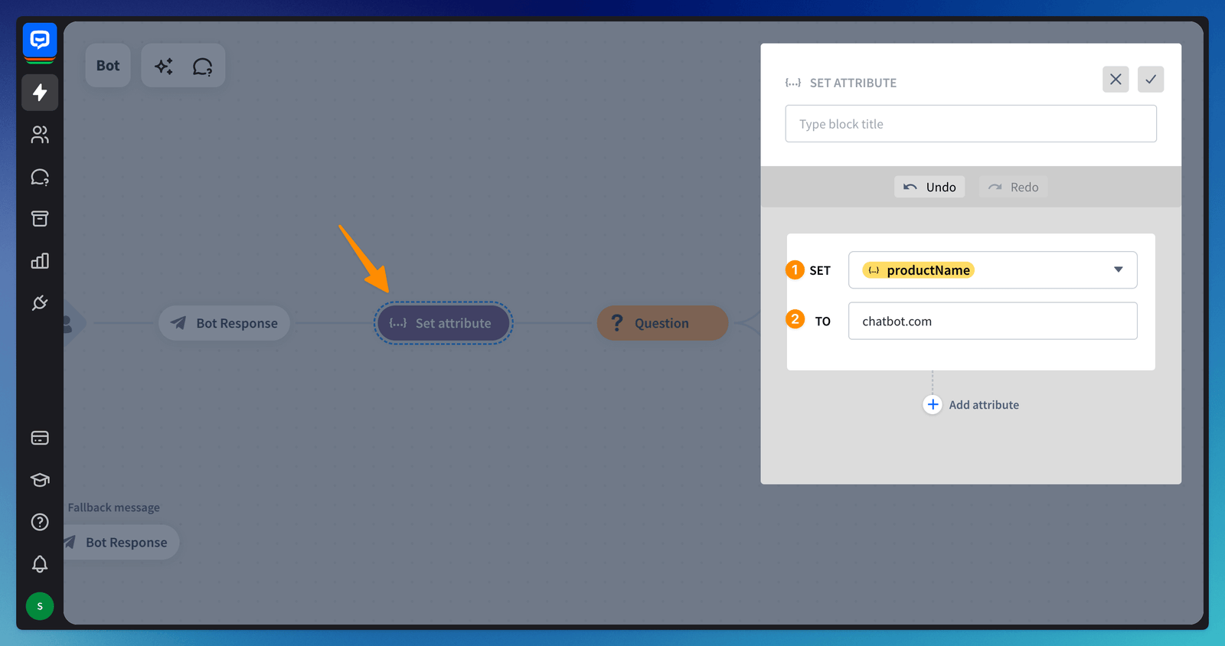Save with the checkmark button
This screenshot has width=1225, height=646.
tap(1150, 80)
